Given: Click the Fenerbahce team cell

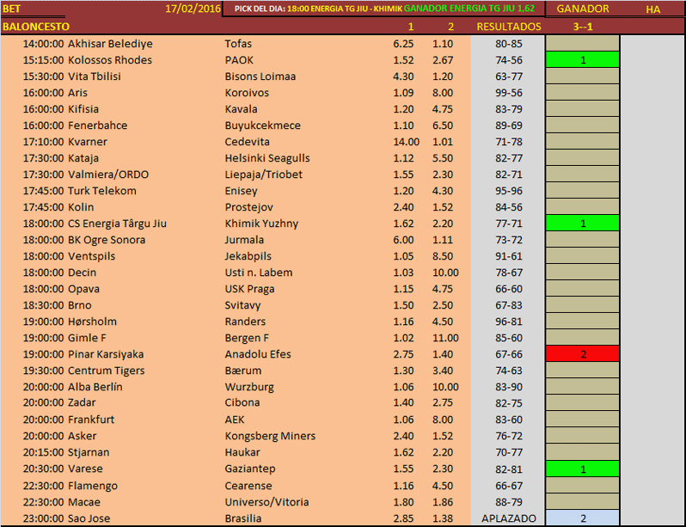Looking at the screenshot, I should [x=97, y=126].
